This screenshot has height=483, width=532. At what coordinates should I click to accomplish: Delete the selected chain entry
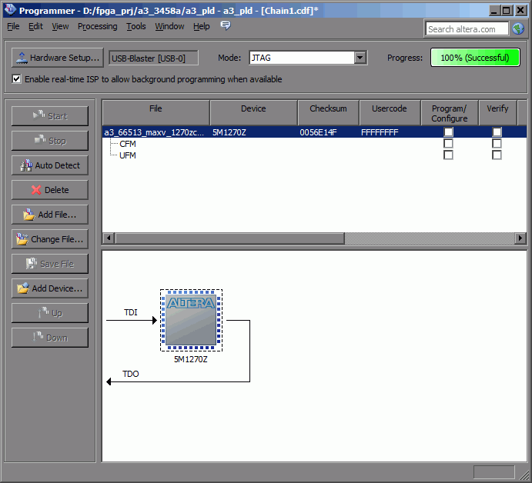50,190
